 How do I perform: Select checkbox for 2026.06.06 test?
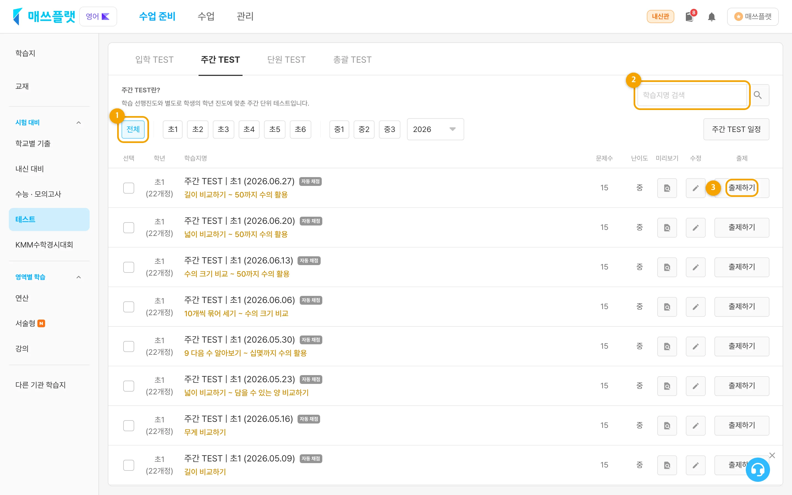tap(129, 307)
